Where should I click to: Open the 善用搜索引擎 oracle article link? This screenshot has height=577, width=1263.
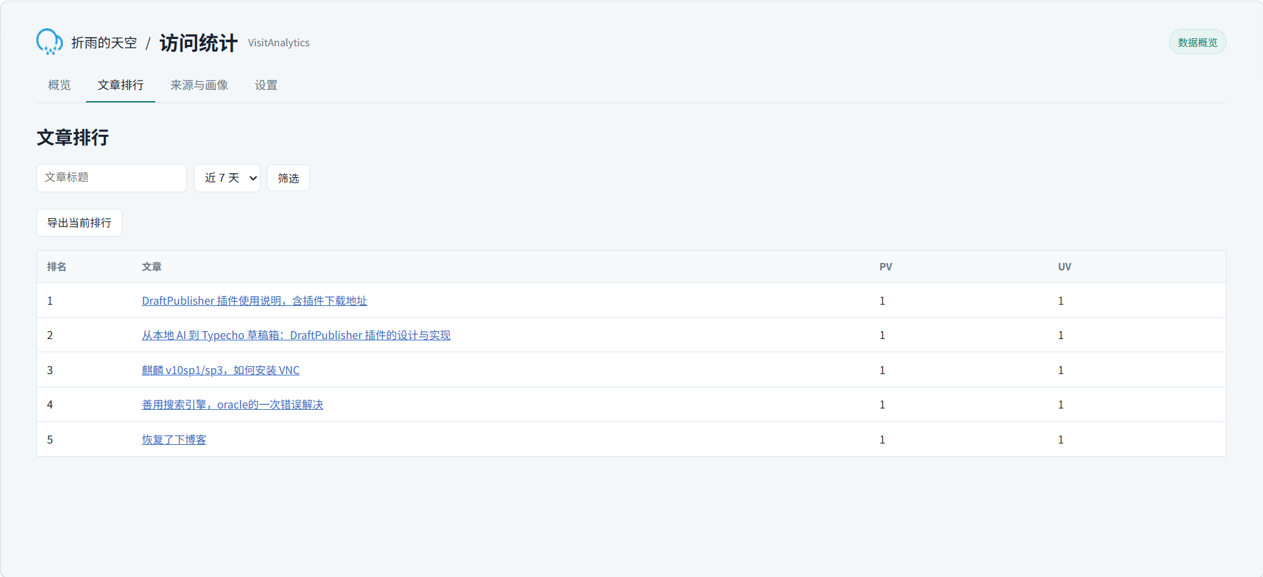click(232, 404)
